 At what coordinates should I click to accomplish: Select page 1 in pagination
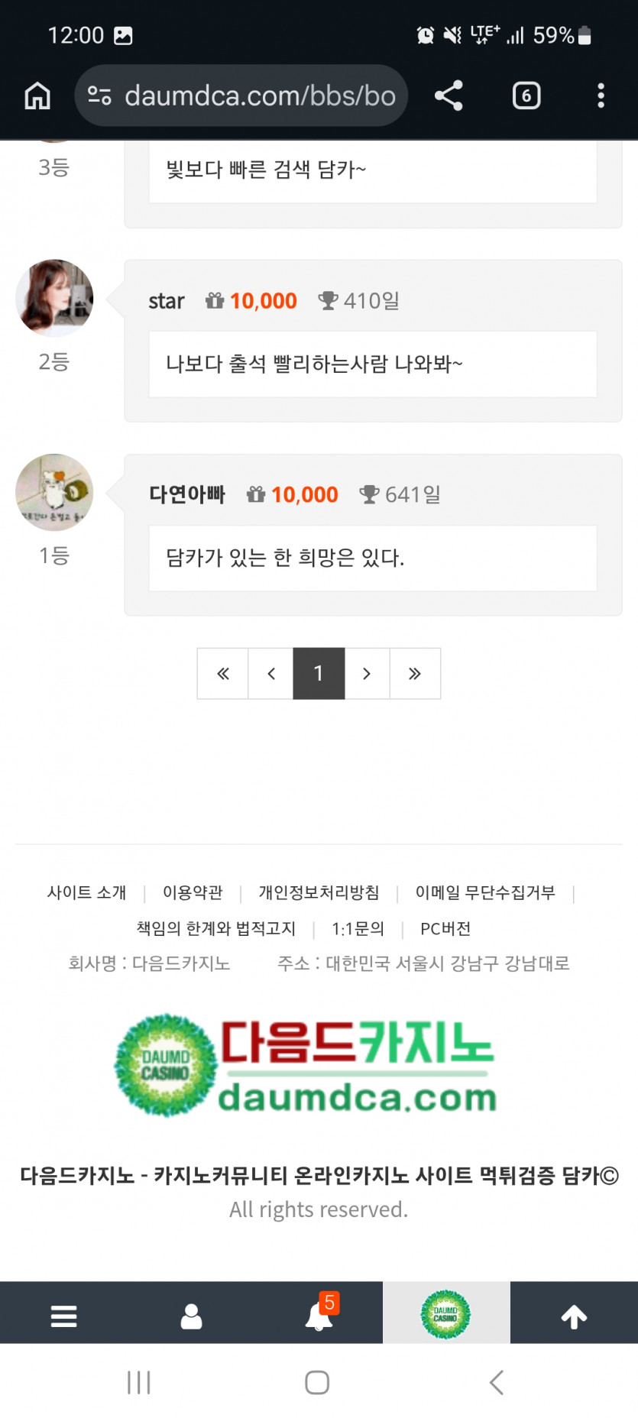[x=319, y=673]
